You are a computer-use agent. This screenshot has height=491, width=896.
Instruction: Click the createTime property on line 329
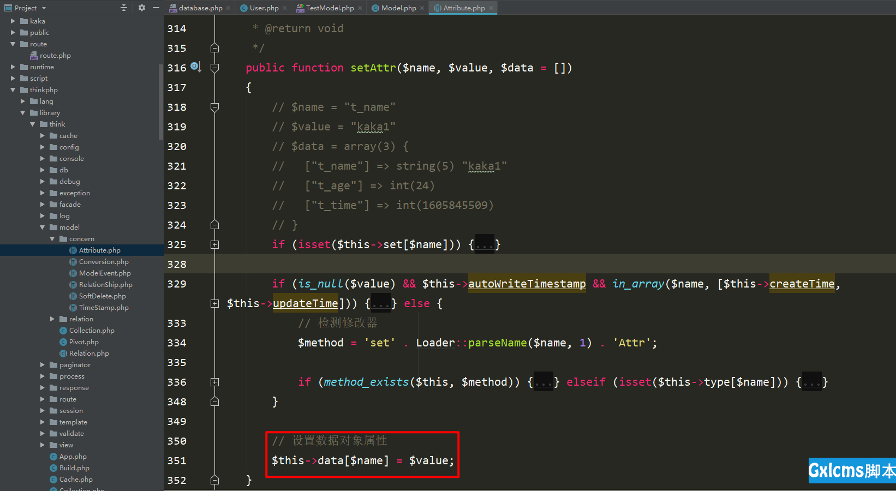tap(802, 284)
